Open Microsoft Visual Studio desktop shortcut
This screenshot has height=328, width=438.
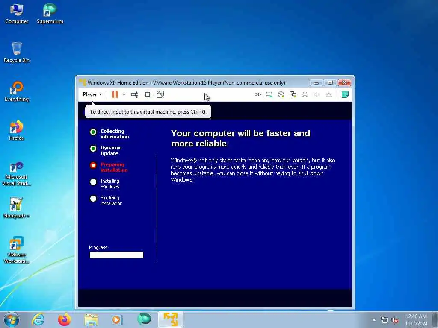point(17,173)
